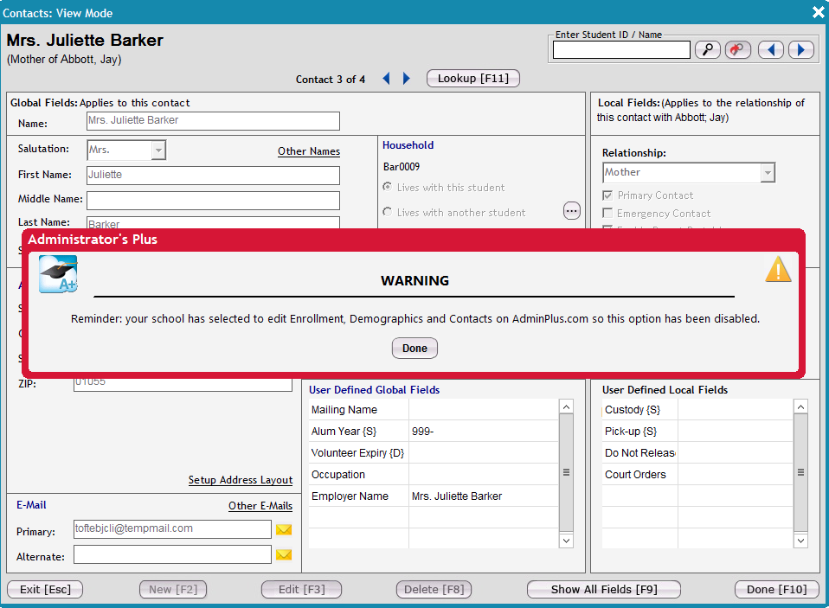Image resolution: width=829 pixels, height=608 pixels.
Task: Click the Alternate e-mail field
Action: 172,554
